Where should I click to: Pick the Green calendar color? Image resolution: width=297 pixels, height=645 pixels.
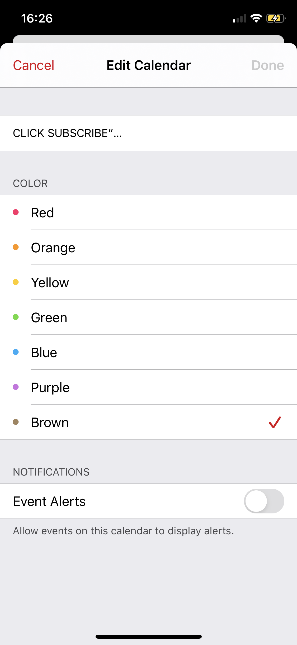(x=148, y=317)
